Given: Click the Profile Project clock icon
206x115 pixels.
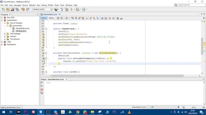Looking at the screenshot, I should [x=84, y=9].
